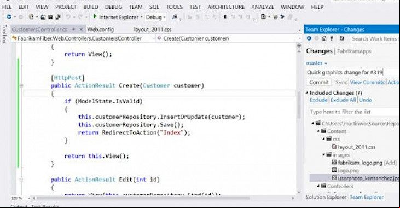Click the Connect plug icon in Team Explorer

click(332, 38)
